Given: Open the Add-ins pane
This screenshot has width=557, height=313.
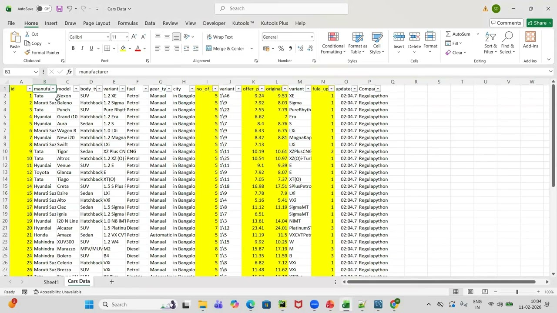Looking at the screenshot, I should (530, 40).
